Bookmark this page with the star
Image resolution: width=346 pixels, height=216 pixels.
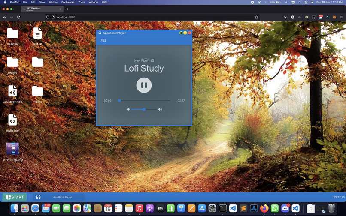pos(256,17)
